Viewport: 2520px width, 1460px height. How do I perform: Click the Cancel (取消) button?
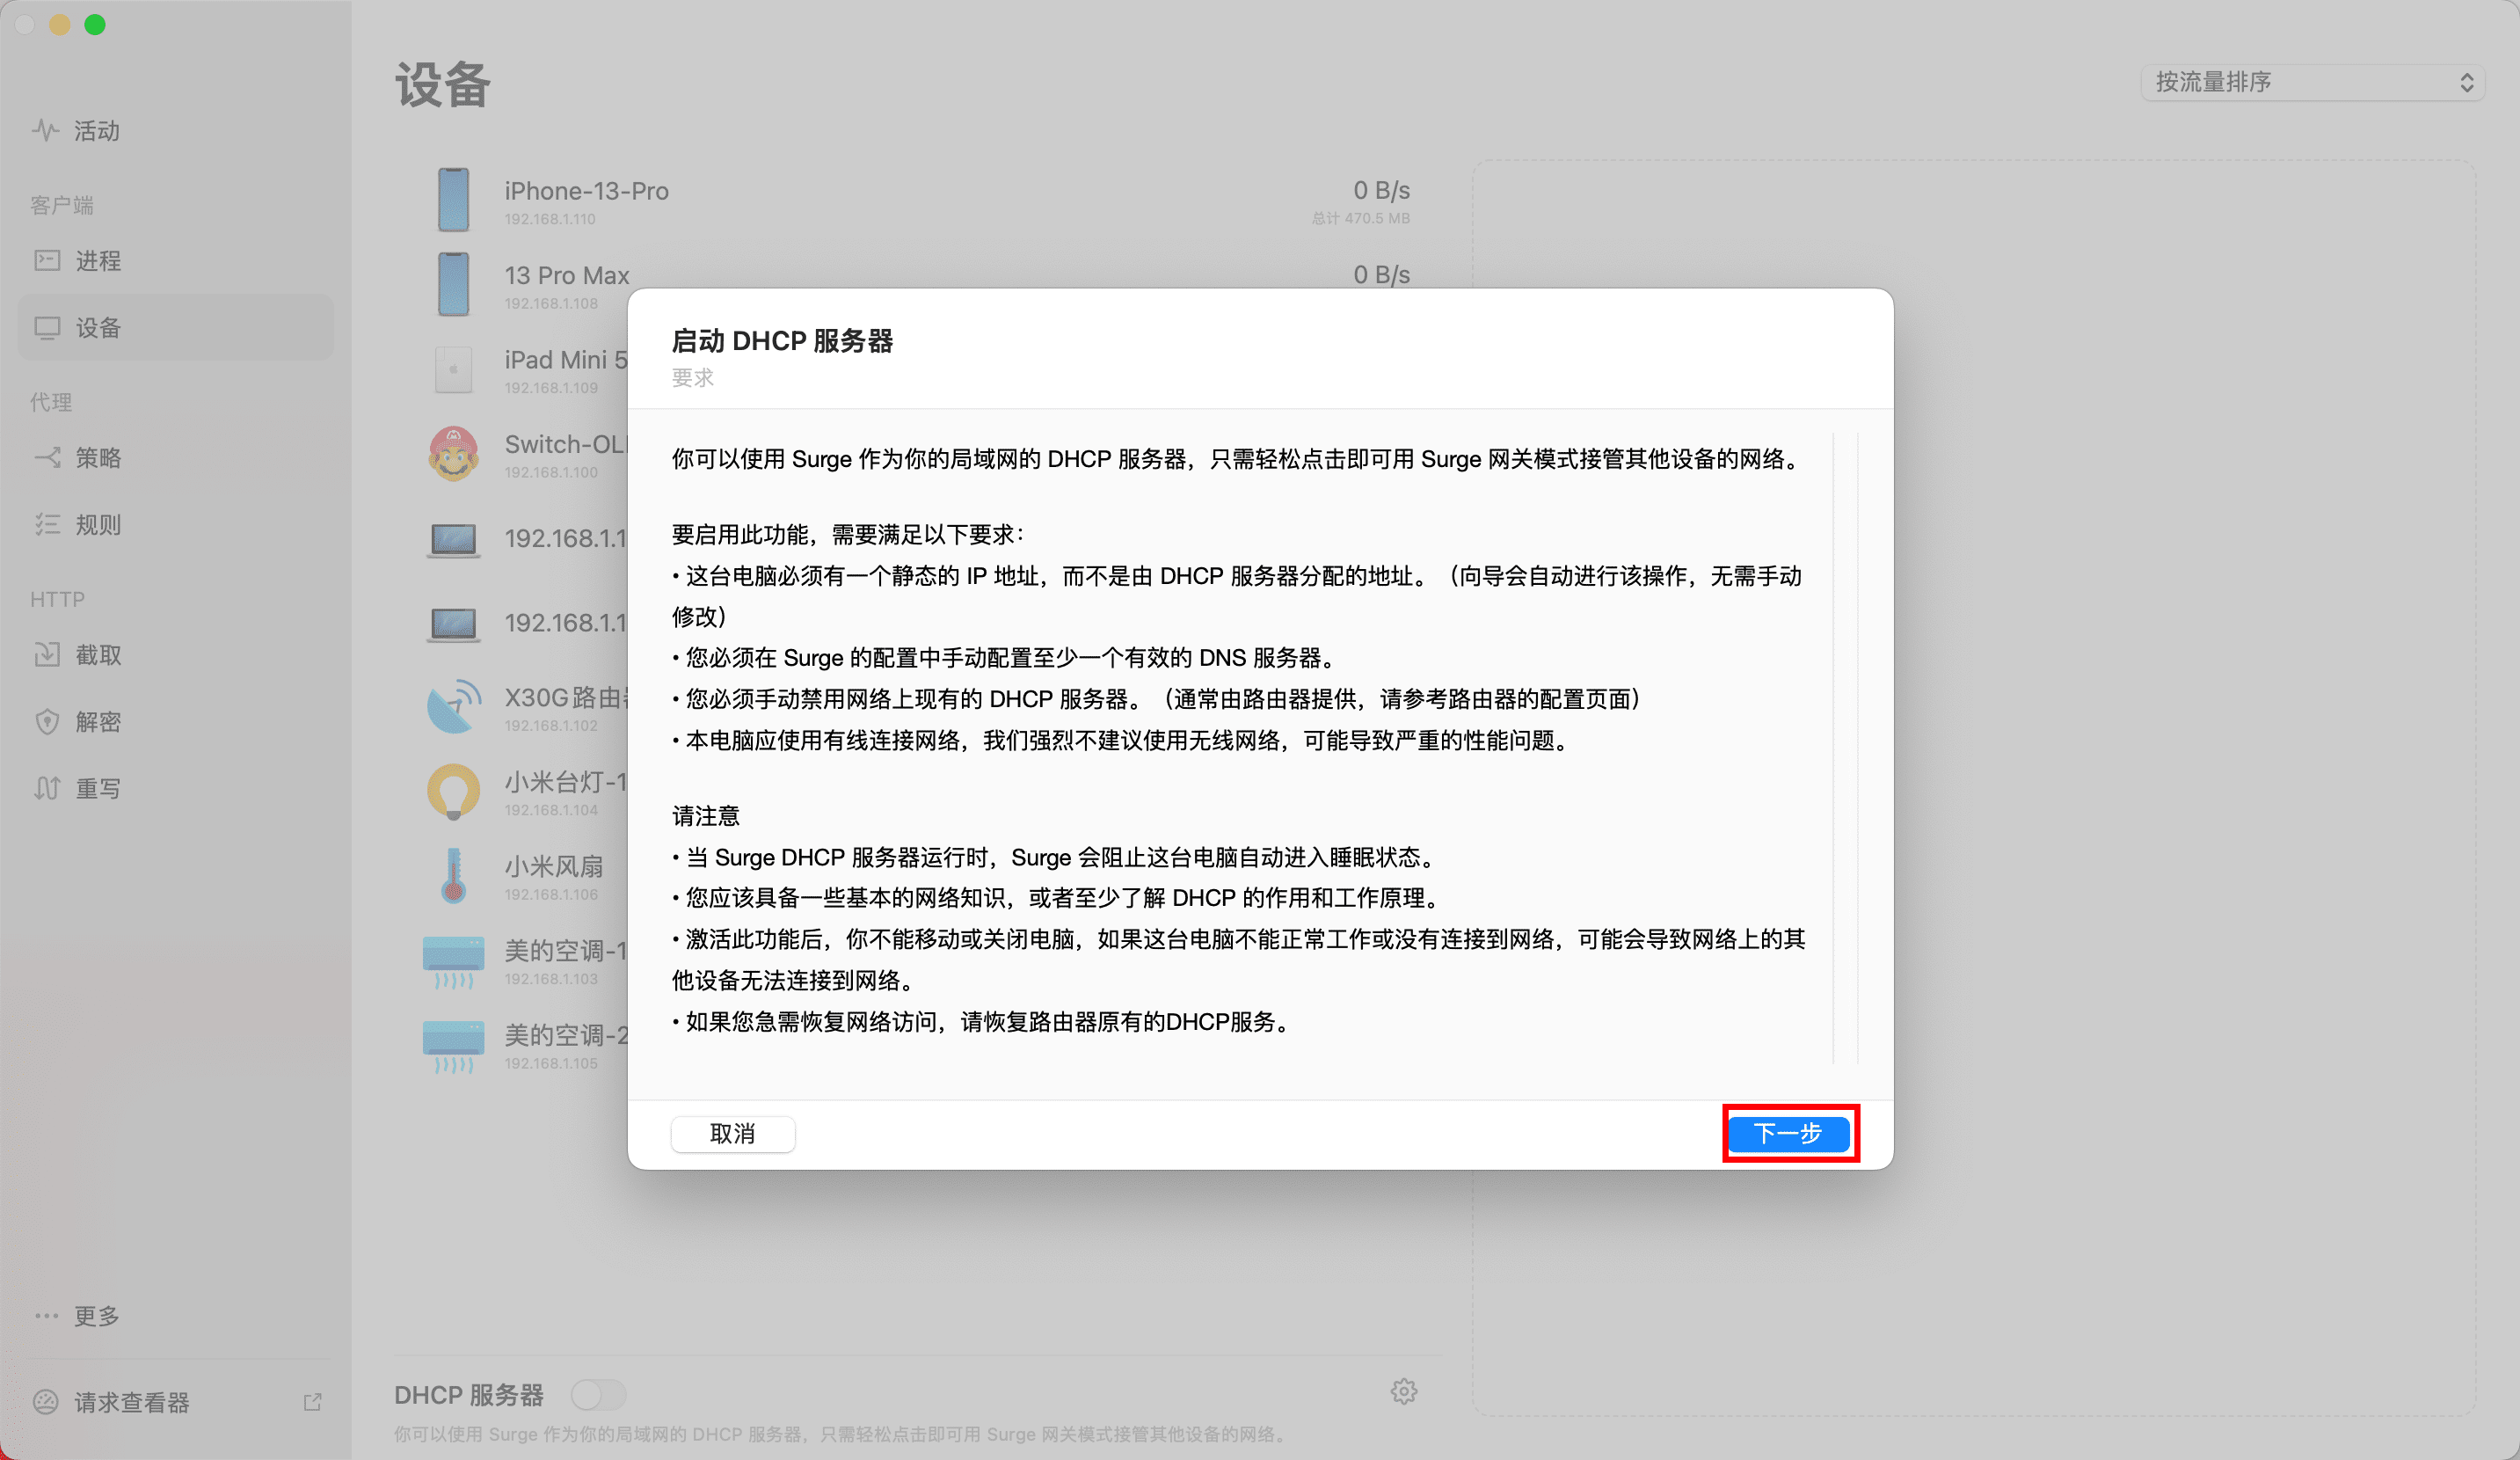[x=732, y=1133]
